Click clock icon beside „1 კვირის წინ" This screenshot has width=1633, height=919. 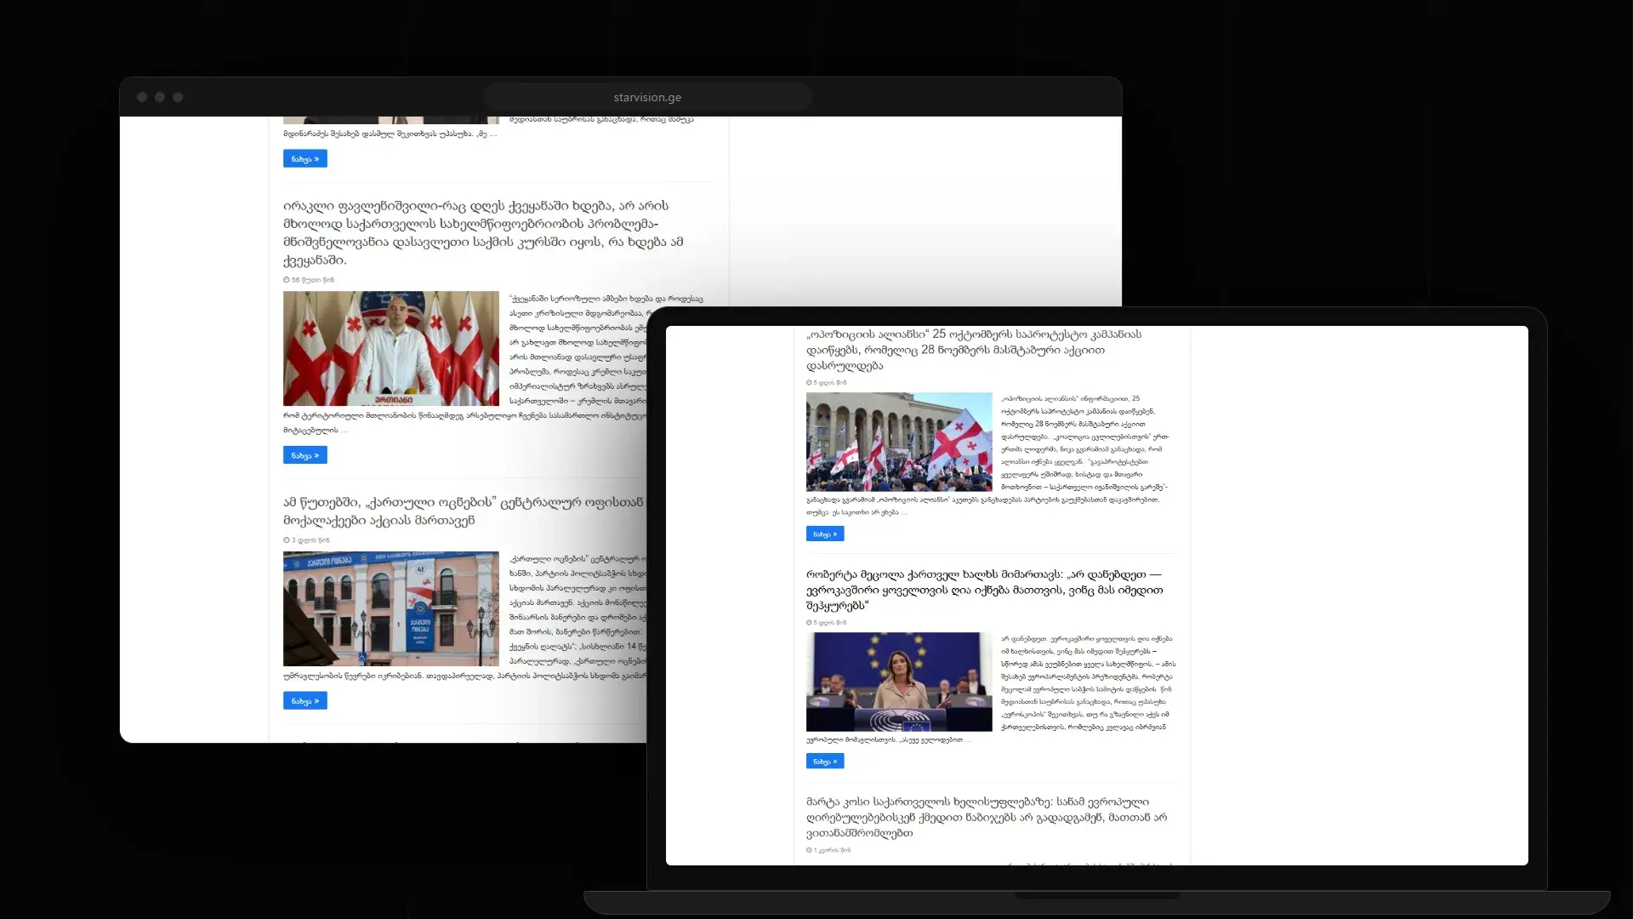pos(809,850)
